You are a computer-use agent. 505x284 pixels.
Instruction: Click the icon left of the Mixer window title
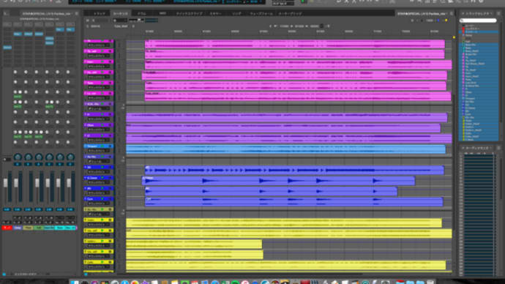6,13
